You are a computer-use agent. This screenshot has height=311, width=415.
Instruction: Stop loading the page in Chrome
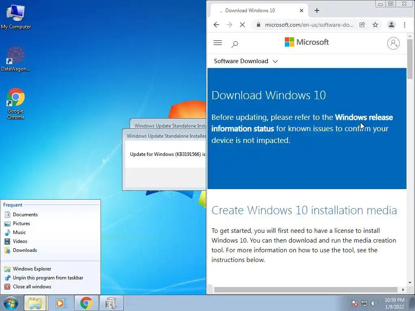pyautogui.click(x=242, y=25)
